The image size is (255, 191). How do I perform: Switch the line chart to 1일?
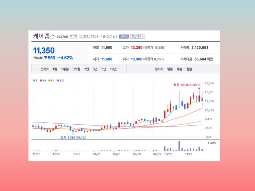(x=55, y=69)
